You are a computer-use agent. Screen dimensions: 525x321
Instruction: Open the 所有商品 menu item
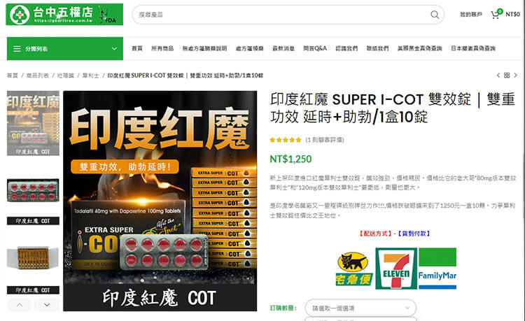point(162,48)
